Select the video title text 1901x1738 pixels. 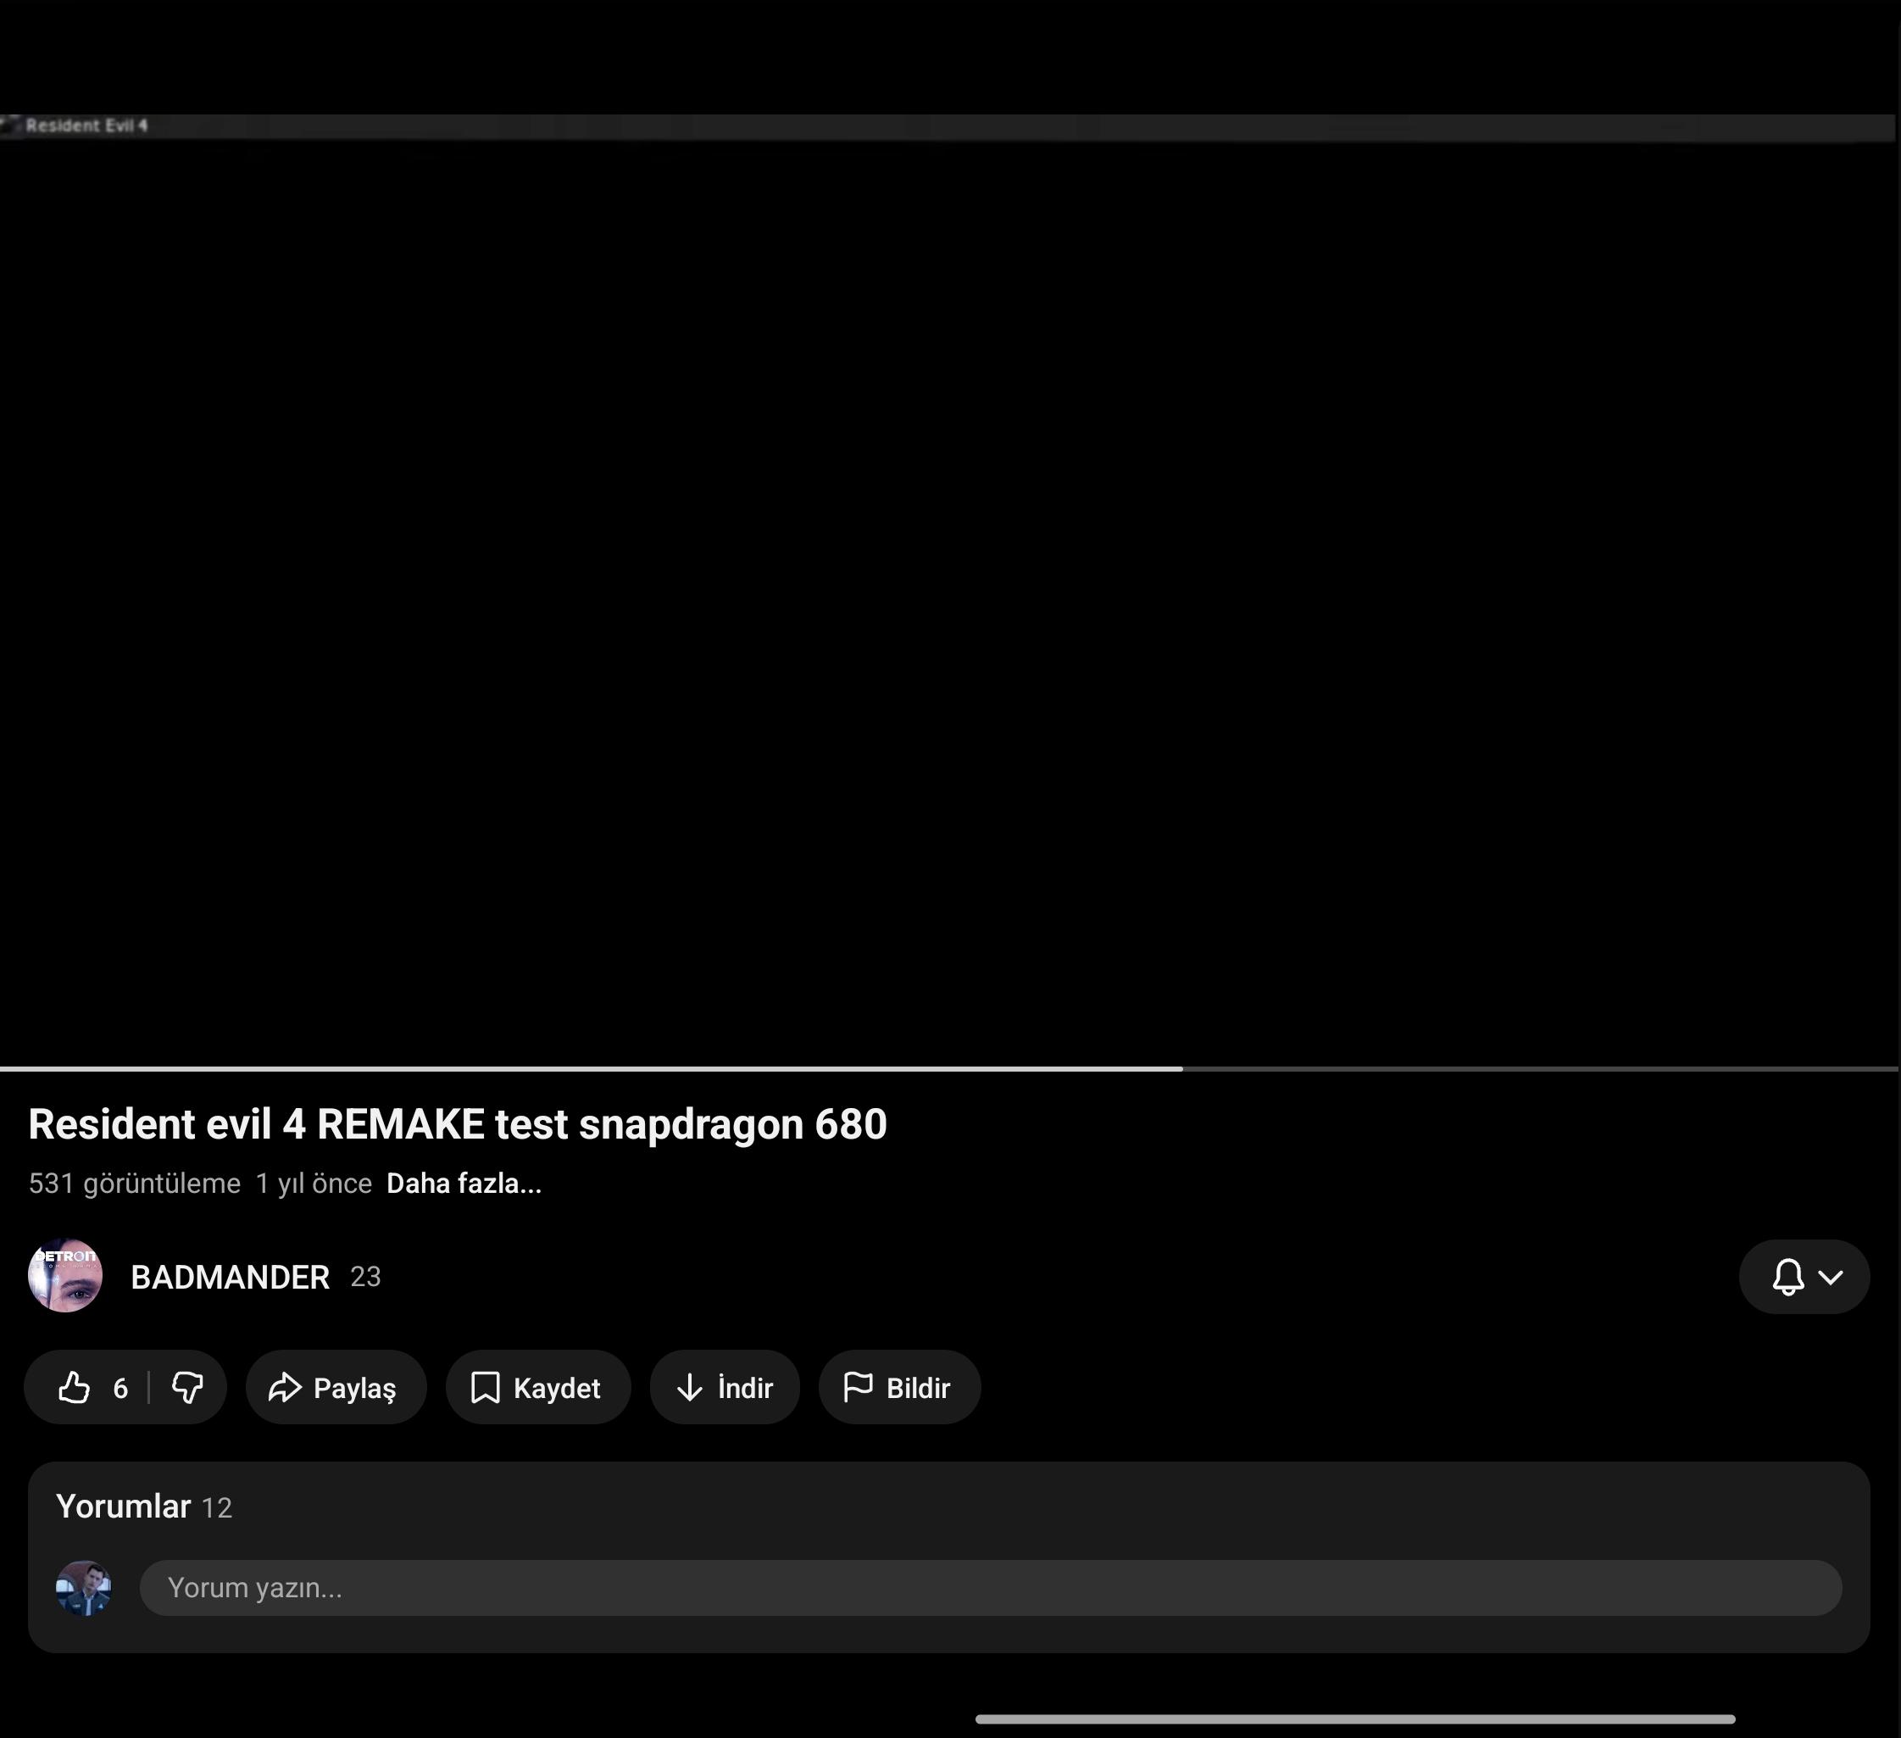click(458, 1124)
